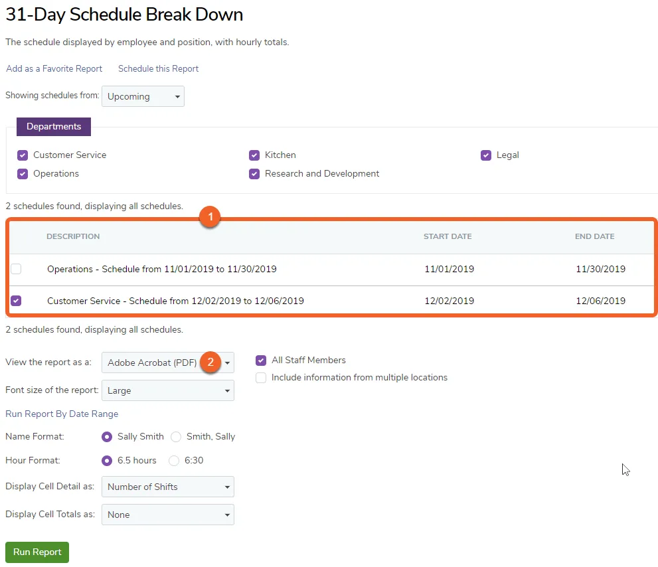Expand the Display Cell Totals as dropdown
Image resolution: width=658 pixels, height=567 pixels.
168,515
